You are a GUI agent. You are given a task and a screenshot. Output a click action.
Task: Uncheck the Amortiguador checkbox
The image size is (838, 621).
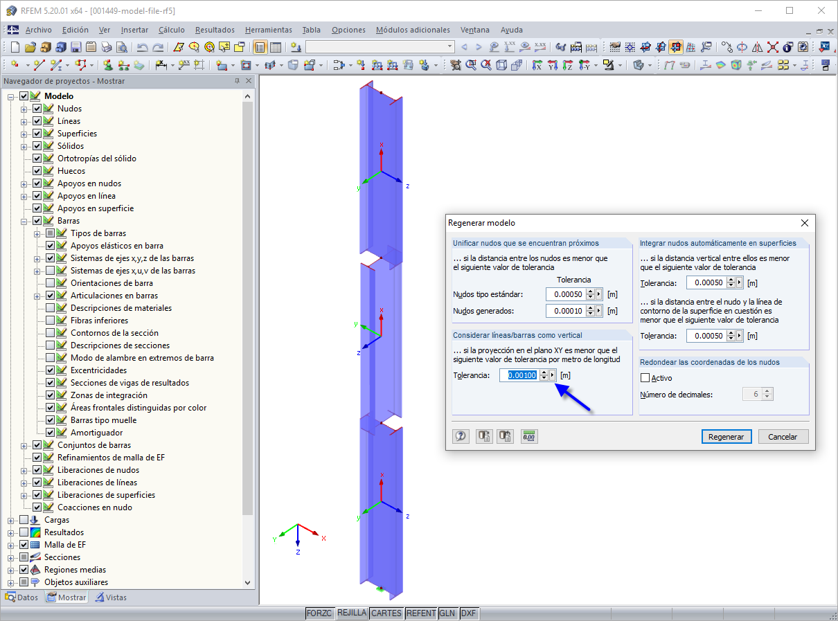coord(51,433)
